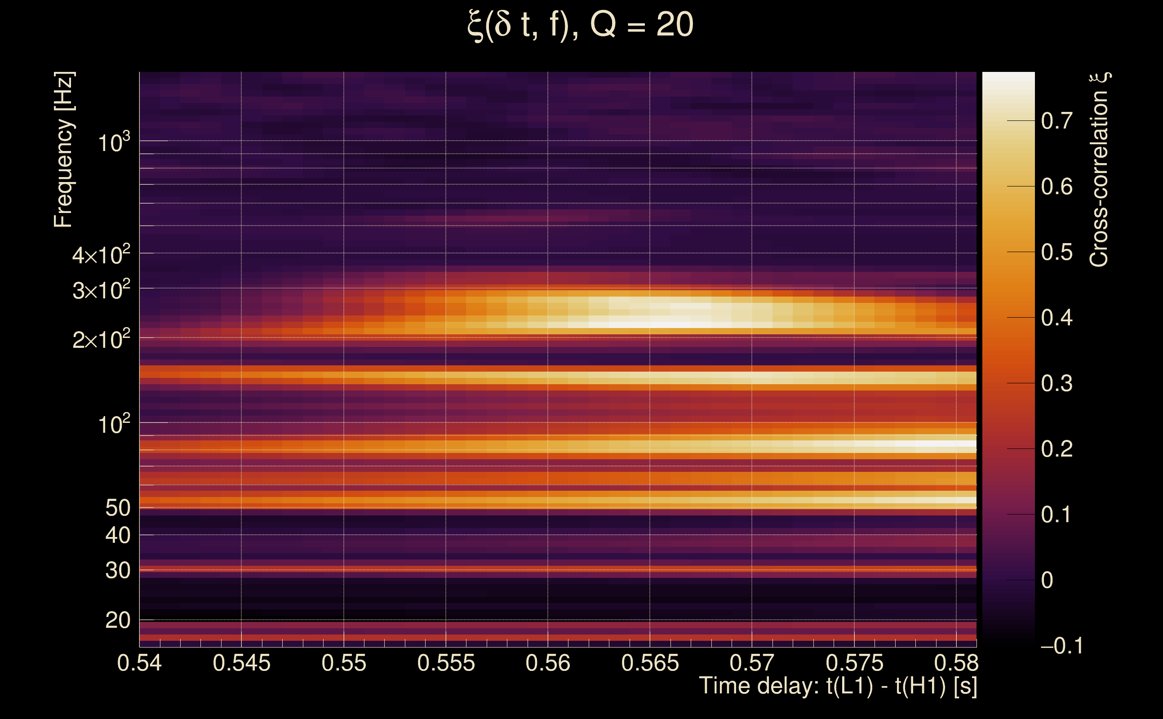
Task: Click the 0.54 x-axis tick label
Action: tap(139, 663)
